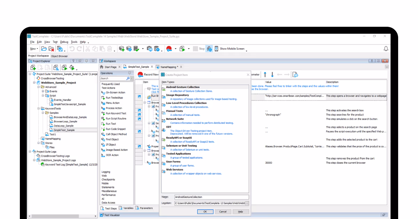418x219 pixels.
Task: Toggle the Object Spy bug-target icon
Action: tap(209, 49)
